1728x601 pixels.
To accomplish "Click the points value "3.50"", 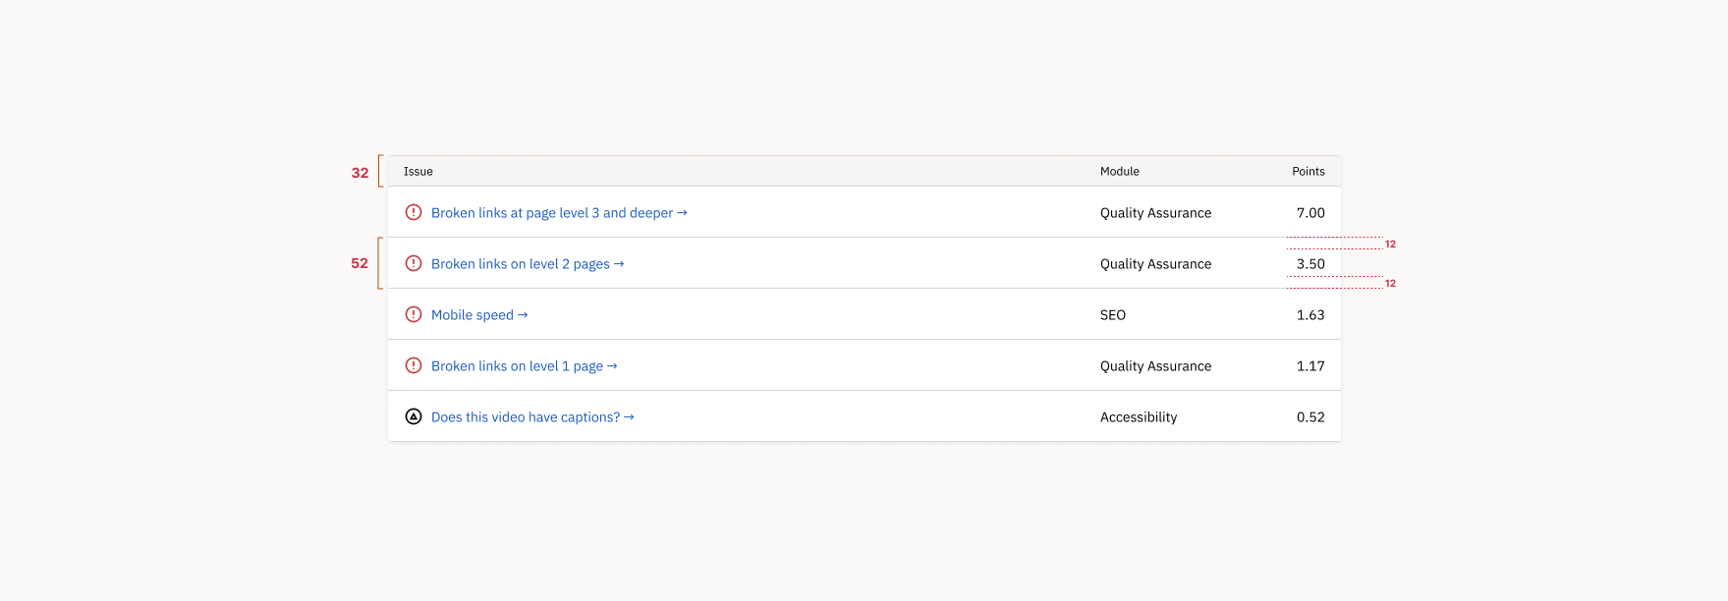I will coord(1310,264).
